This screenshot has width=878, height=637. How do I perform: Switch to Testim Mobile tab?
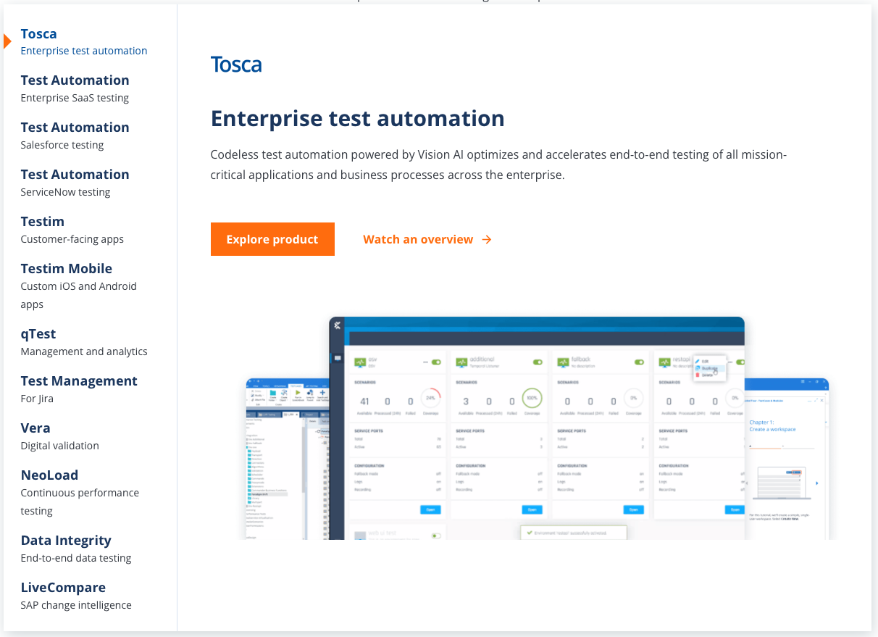tap(78, 286)
